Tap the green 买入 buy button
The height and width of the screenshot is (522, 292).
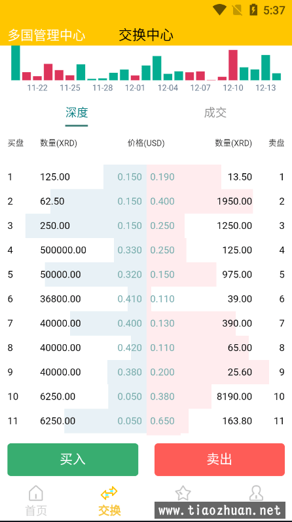coord(73,460)
